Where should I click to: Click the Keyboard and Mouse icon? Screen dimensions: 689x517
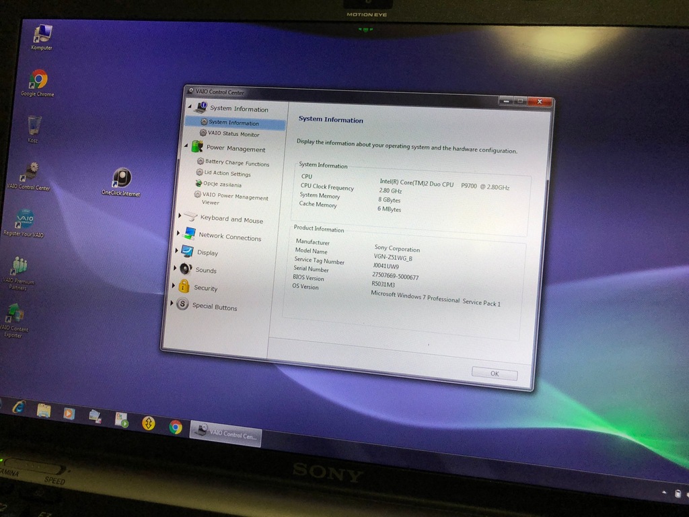pos(190,216)
